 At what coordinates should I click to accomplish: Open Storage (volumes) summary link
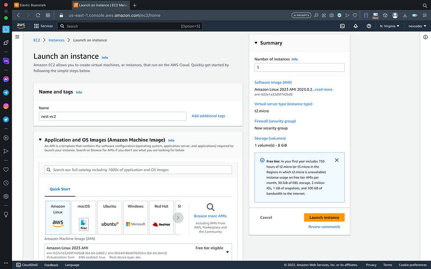(270, 138)
